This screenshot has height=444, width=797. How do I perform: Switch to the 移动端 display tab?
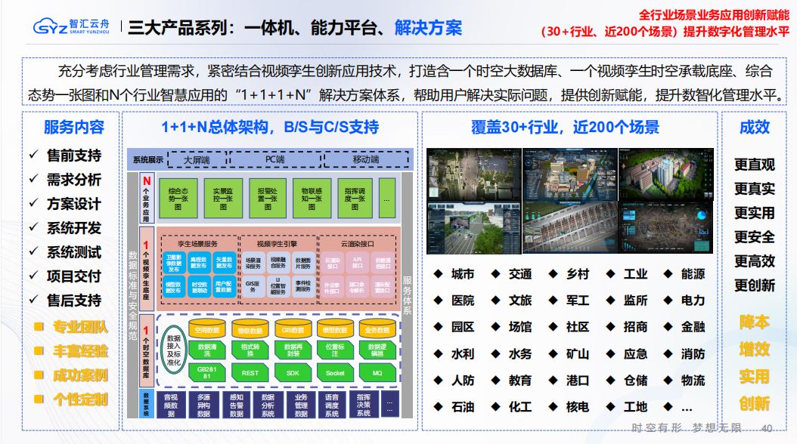point(366,160)
